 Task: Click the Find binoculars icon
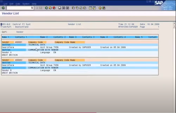point(63,8)
